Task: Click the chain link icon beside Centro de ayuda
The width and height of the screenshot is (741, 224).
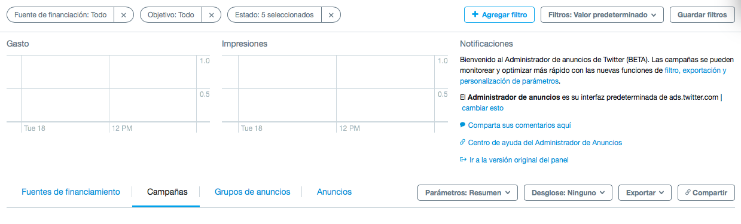Action: [x=462, y=142]
